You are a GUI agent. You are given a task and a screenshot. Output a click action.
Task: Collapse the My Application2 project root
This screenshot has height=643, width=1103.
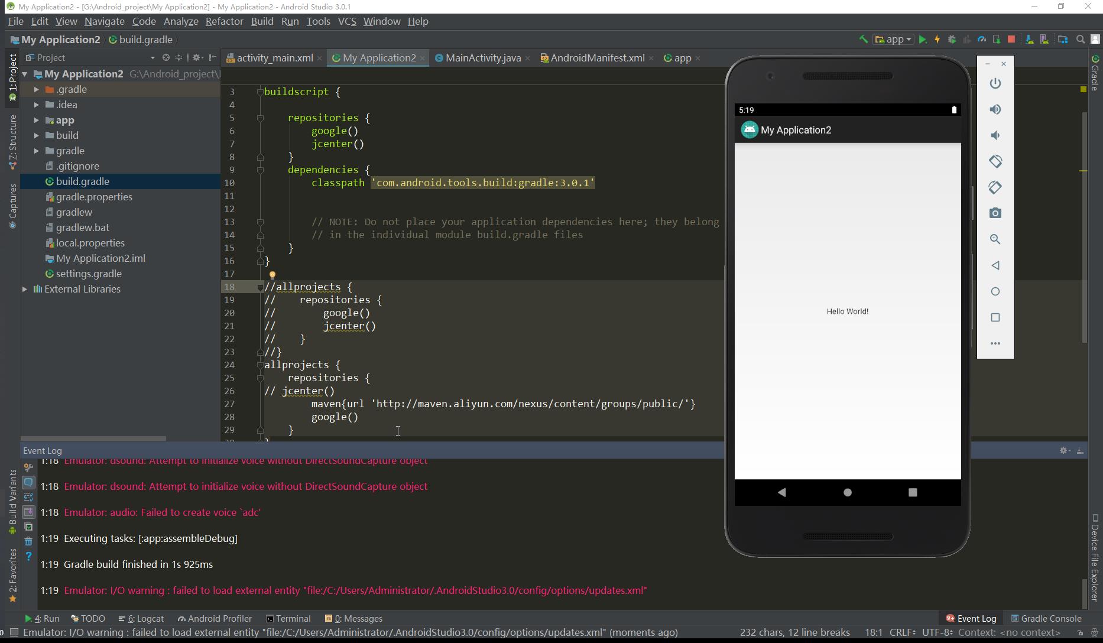click(x=25, y=74)
